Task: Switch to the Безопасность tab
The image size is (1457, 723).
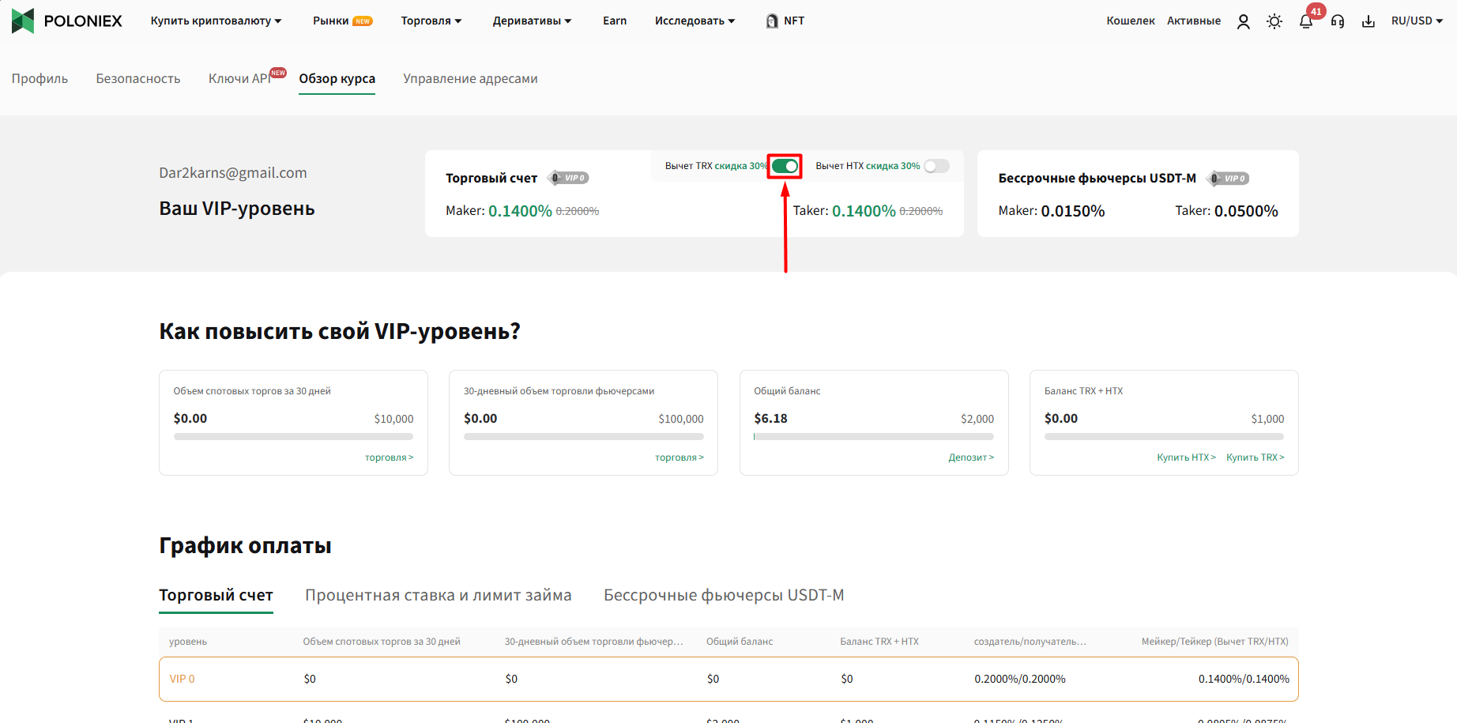Action: pos(138,79)
